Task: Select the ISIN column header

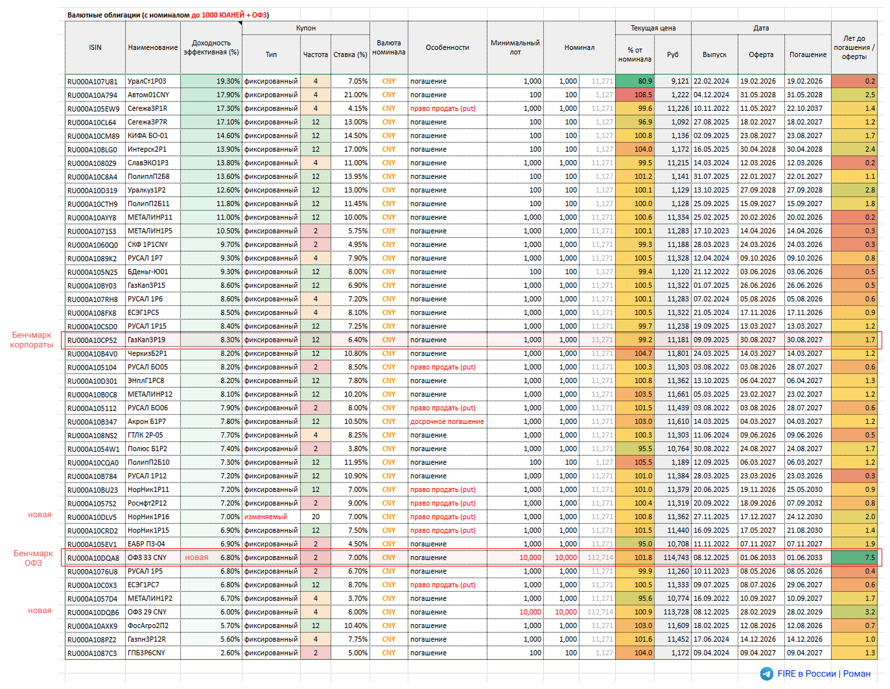Action: point(95,47)
